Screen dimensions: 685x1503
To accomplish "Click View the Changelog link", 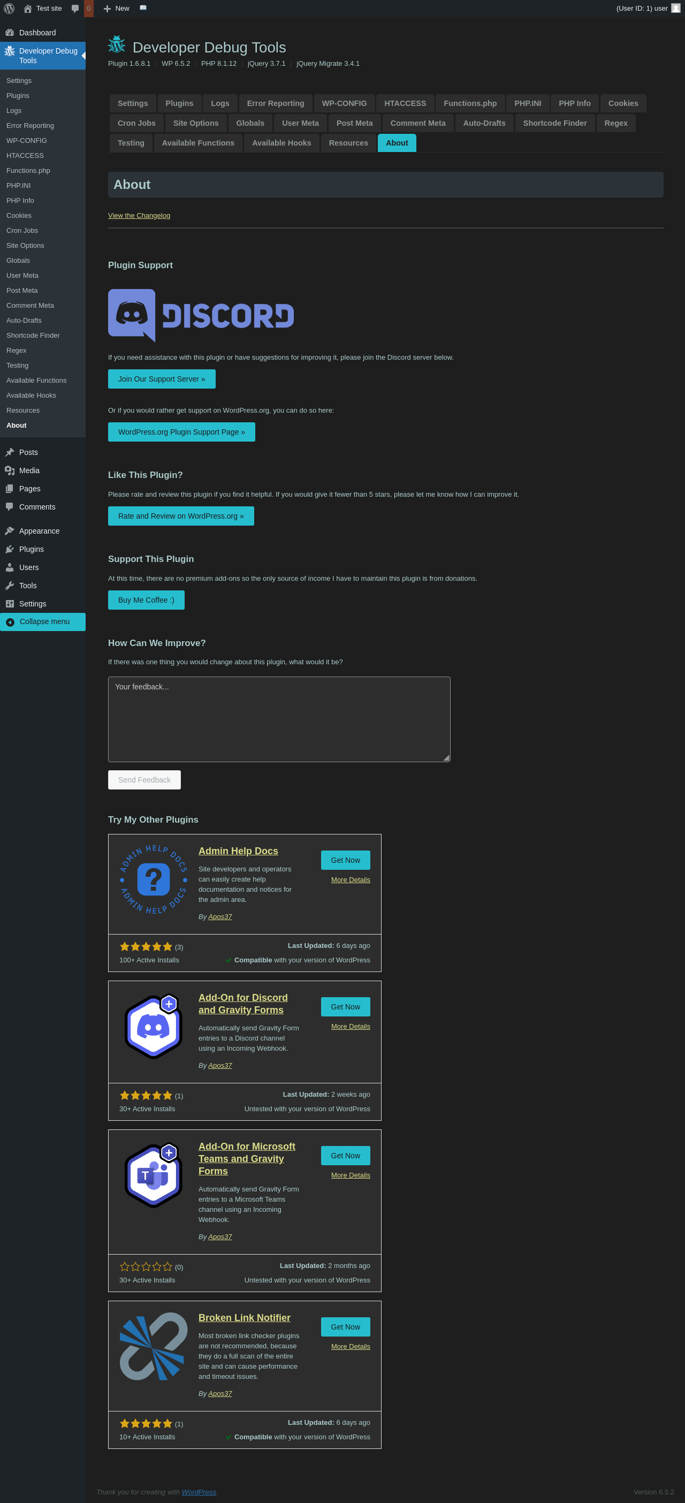I will pos(139,215).
